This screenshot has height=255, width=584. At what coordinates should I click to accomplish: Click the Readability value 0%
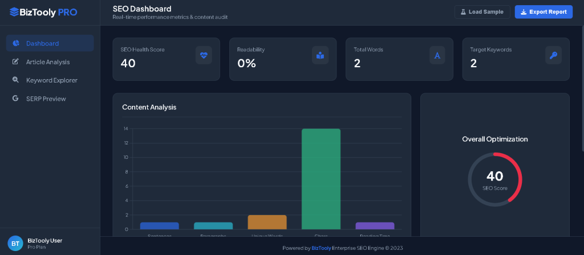point(246,64)
